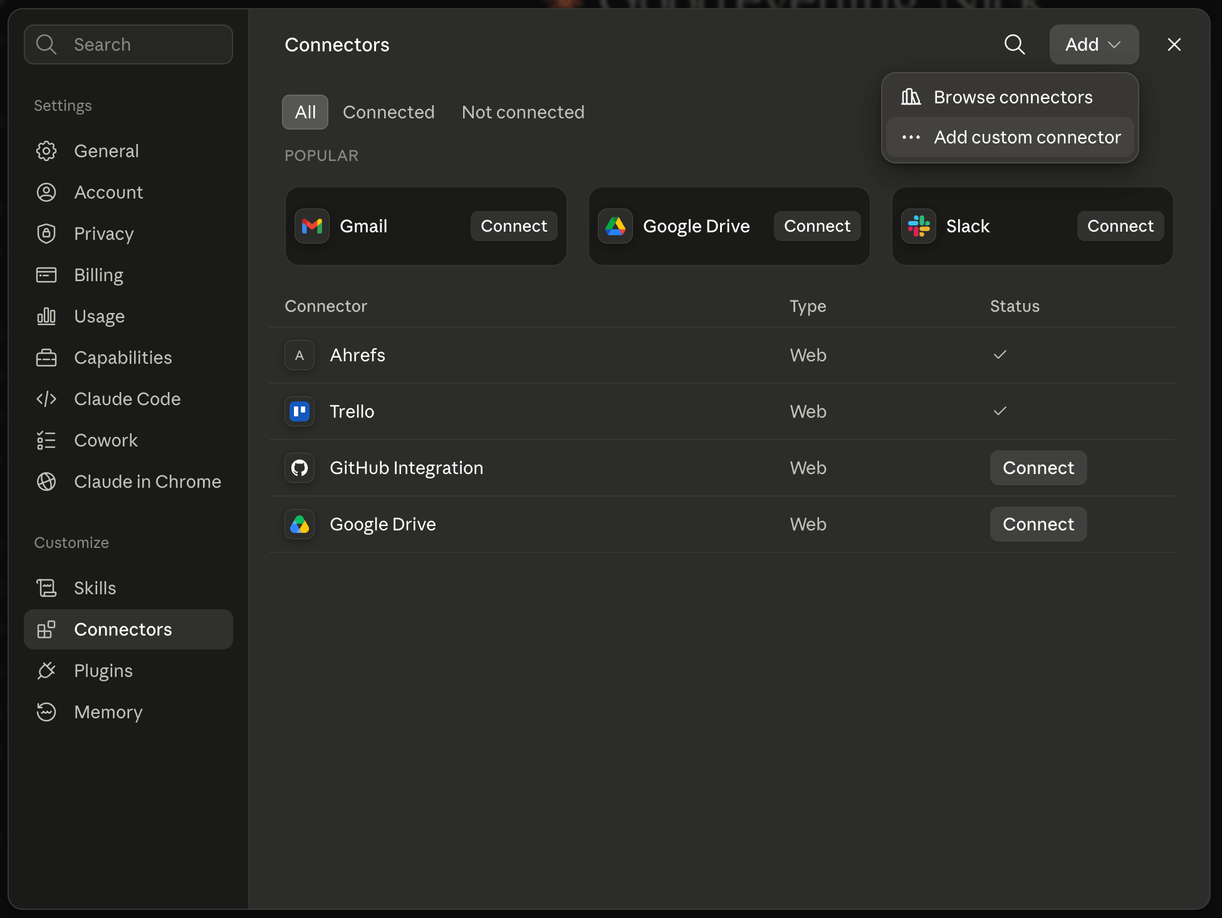Click the Skills scroll icon
Image resolution: width=1222 pixels, height=918 pixels.
(46, 588)
